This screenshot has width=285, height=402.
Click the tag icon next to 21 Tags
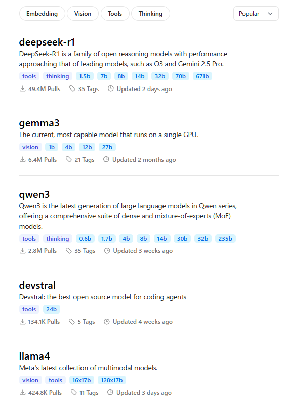pos(68,159)
